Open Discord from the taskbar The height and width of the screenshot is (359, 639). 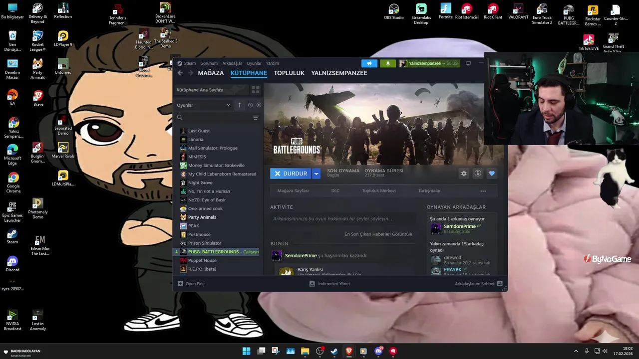[378, 351]
